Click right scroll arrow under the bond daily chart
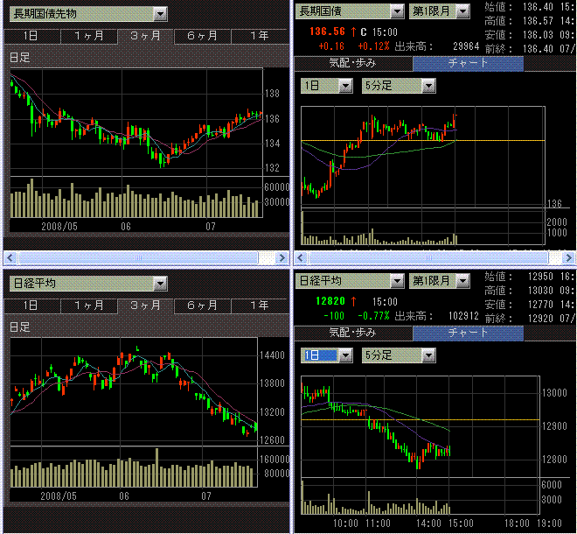The image size is (577, 534). point(282,257)
